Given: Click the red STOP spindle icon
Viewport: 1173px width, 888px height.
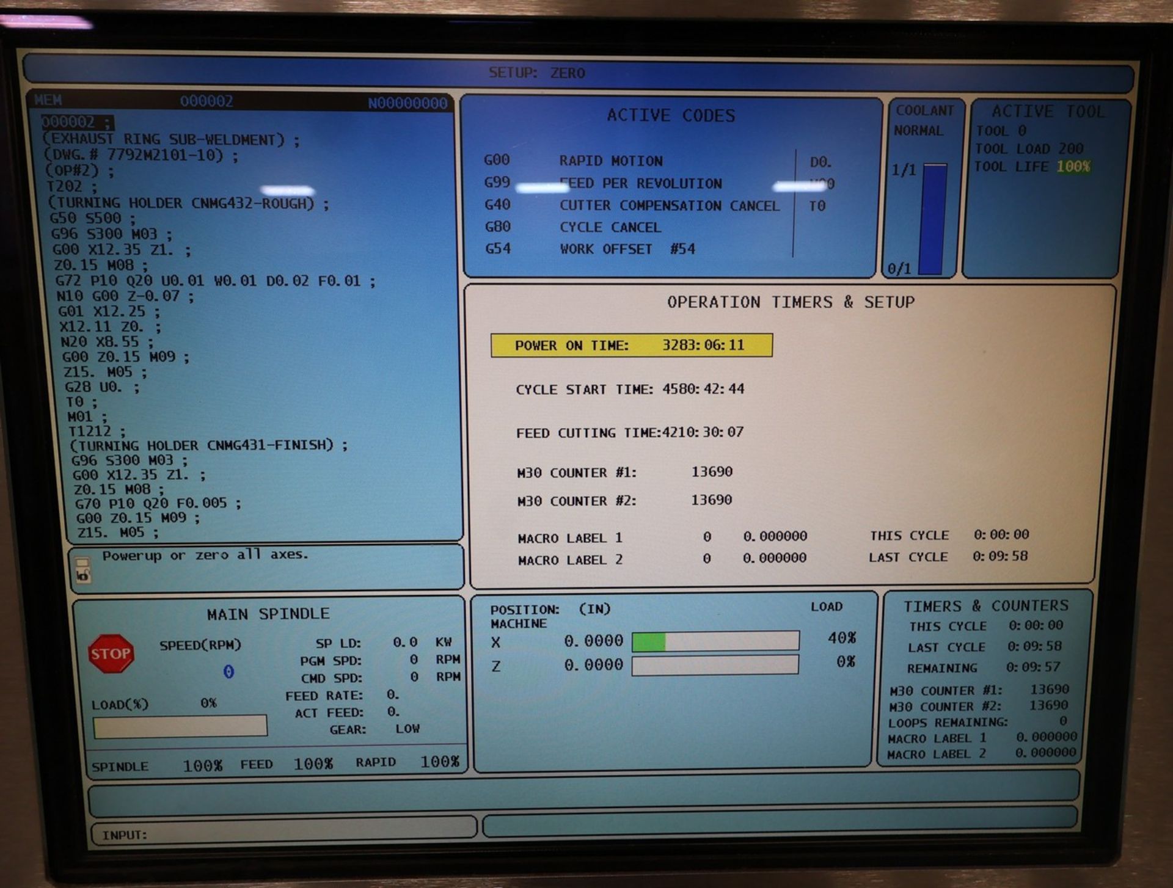Looking at the screenshot, I should [111, 653].
